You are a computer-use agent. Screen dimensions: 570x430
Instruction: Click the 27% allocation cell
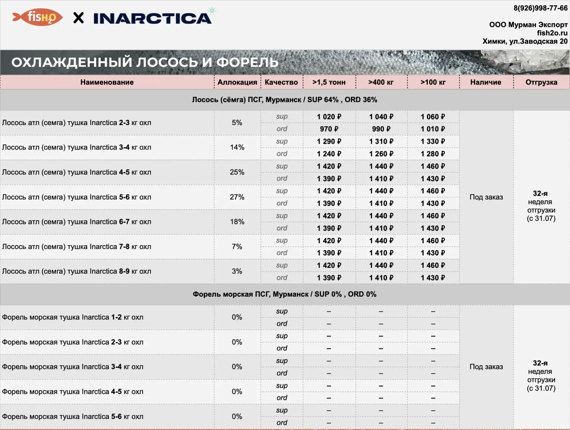coord(237,197)
